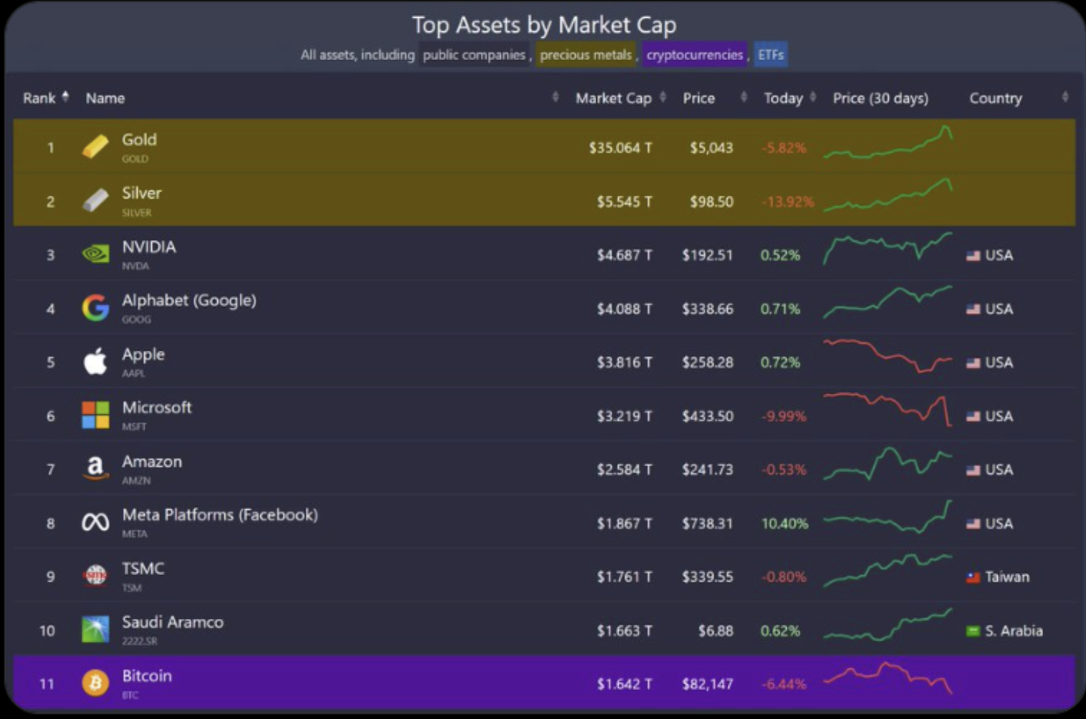
Task: Click Apple's 30-day price chart
Action: (888, 356)
